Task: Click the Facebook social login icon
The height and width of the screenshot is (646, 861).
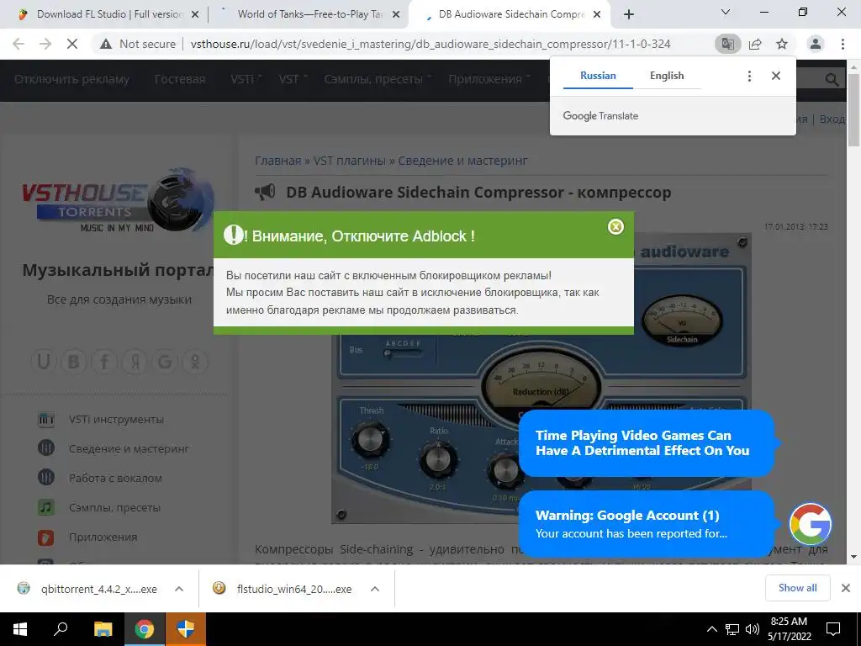Action: click(104, 362)
